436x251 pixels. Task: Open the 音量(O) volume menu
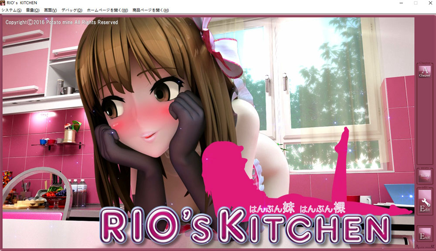point(33,10)
